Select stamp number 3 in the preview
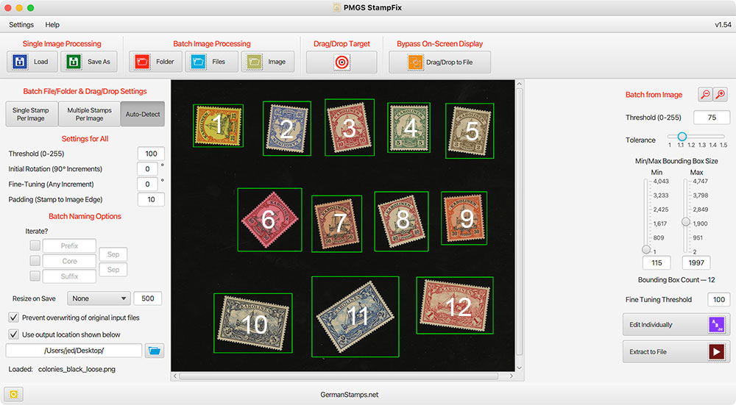The width and height of the screenshot is (736, 405). [349, 127]
